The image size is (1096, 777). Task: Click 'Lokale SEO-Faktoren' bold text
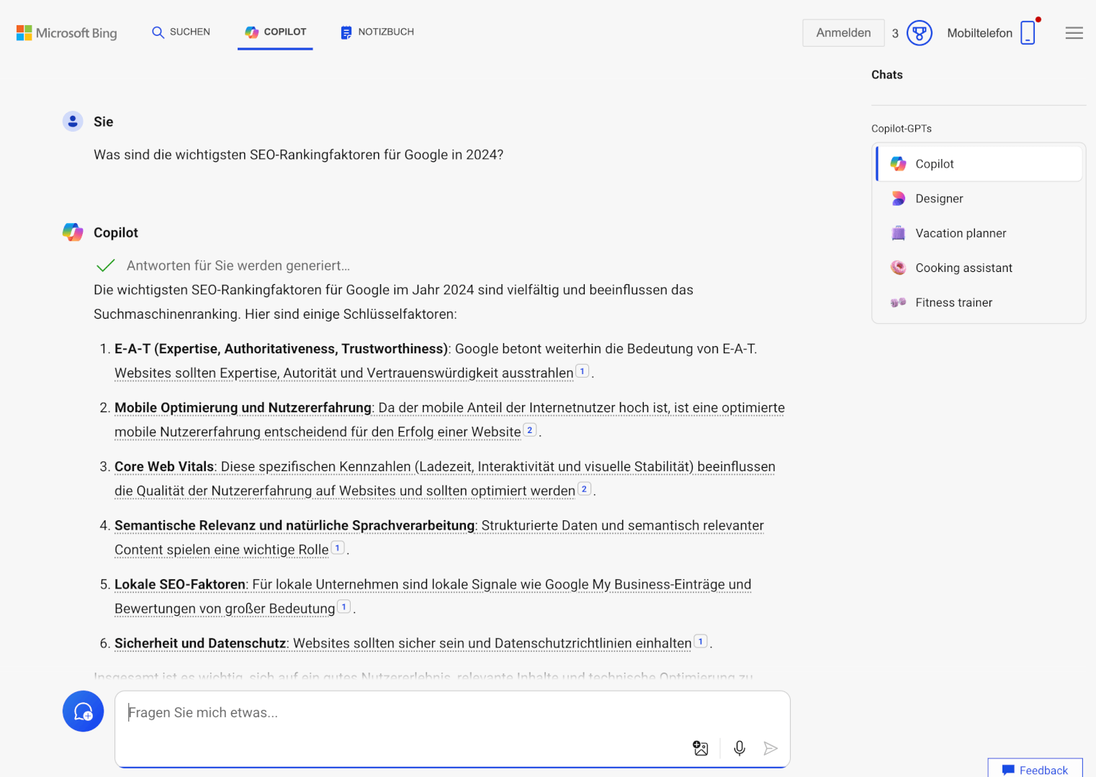click(x=180, y=585)
